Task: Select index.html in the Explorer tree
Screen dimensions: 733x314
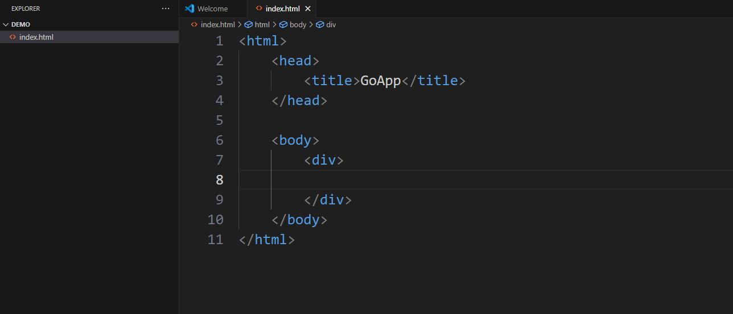Action: (x=36, y=37)
